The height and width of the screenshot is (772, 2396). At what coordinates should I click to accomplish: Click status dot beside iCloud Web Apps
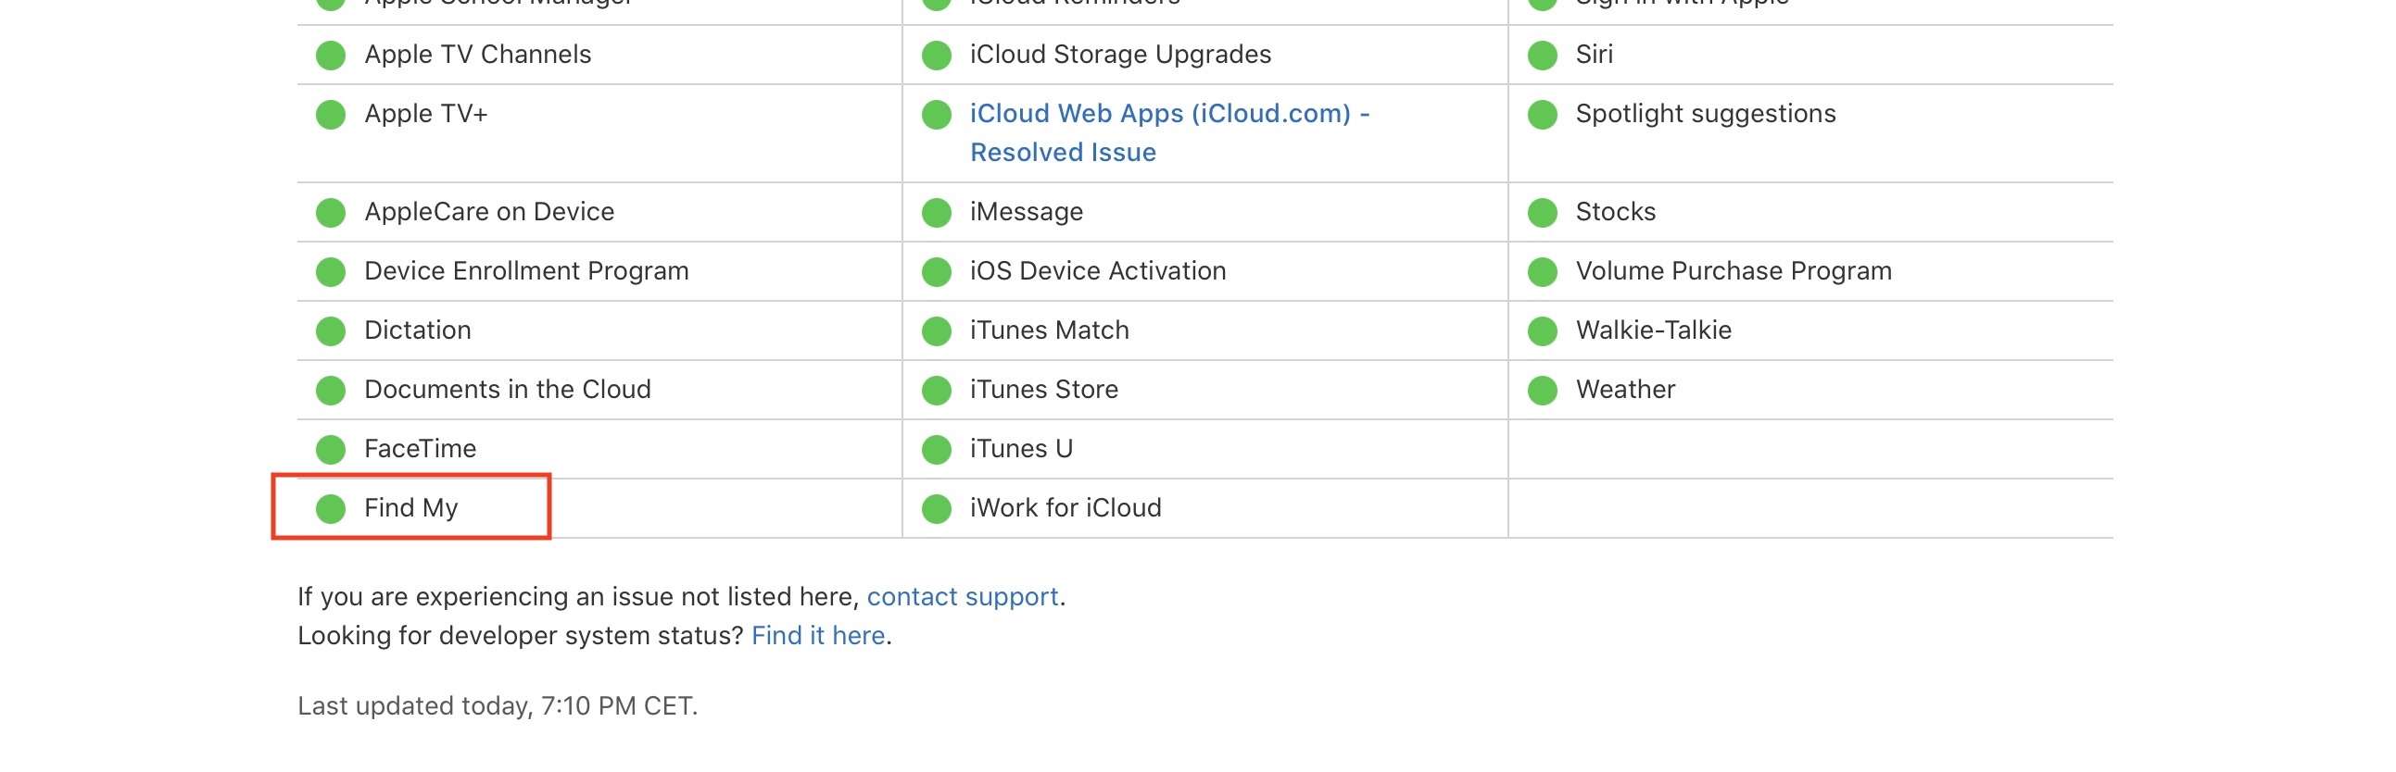936,114
